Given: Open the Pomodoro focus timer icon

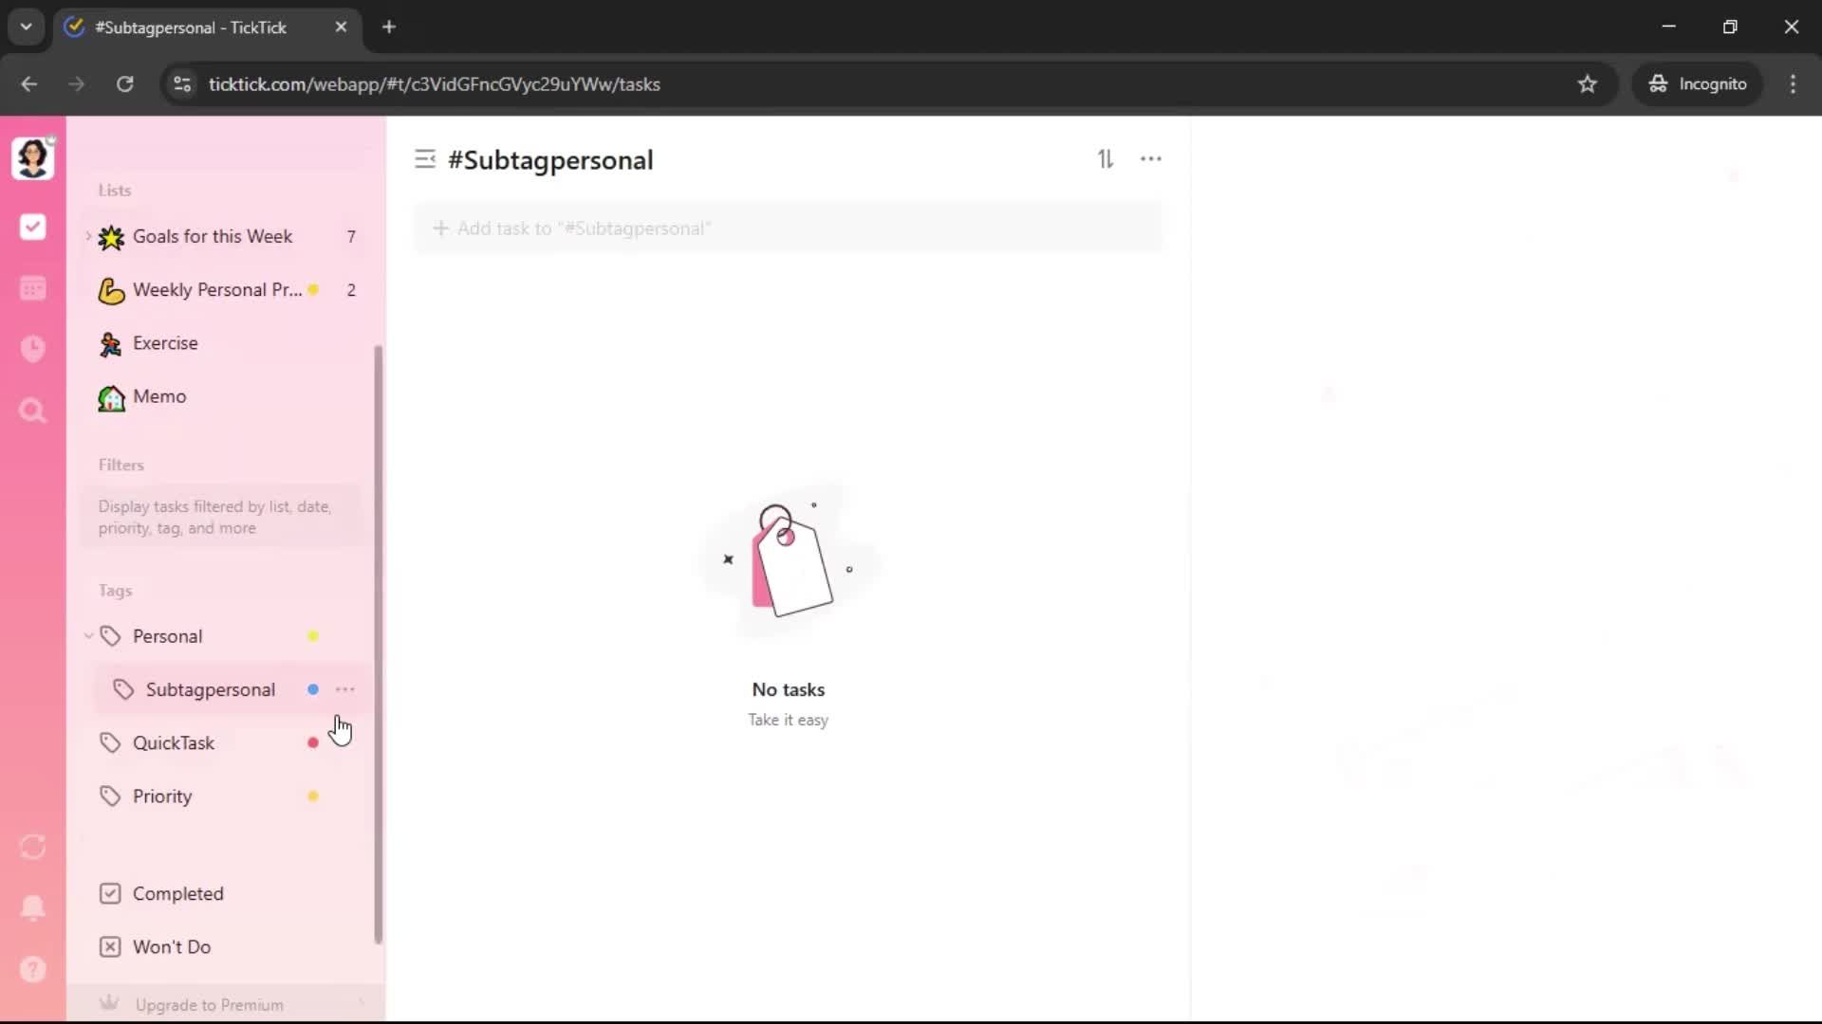Looking at the screenshot, I should 33,349.
